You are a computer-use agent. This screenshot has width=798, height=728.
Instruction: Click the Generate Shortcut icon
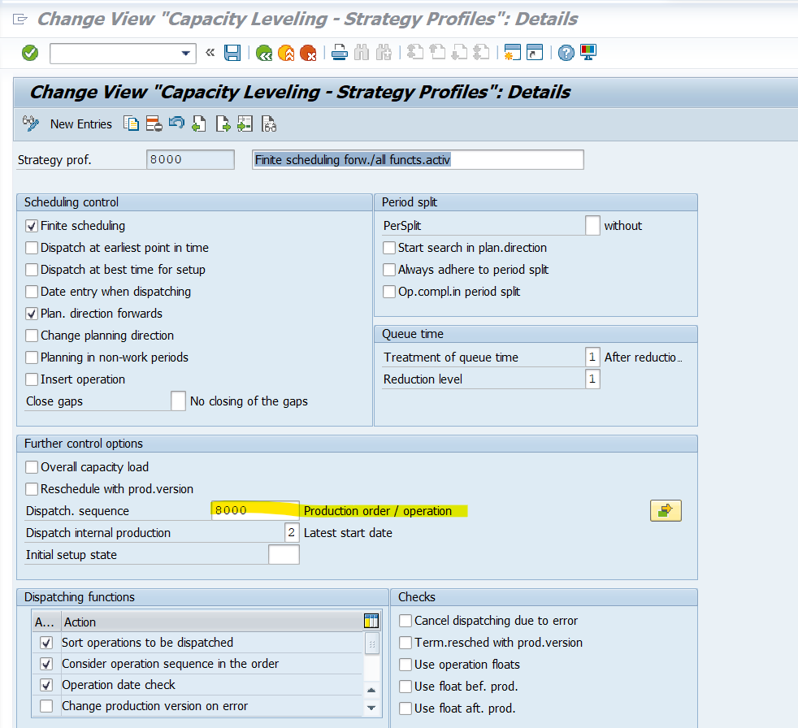[x=535, y=52]
